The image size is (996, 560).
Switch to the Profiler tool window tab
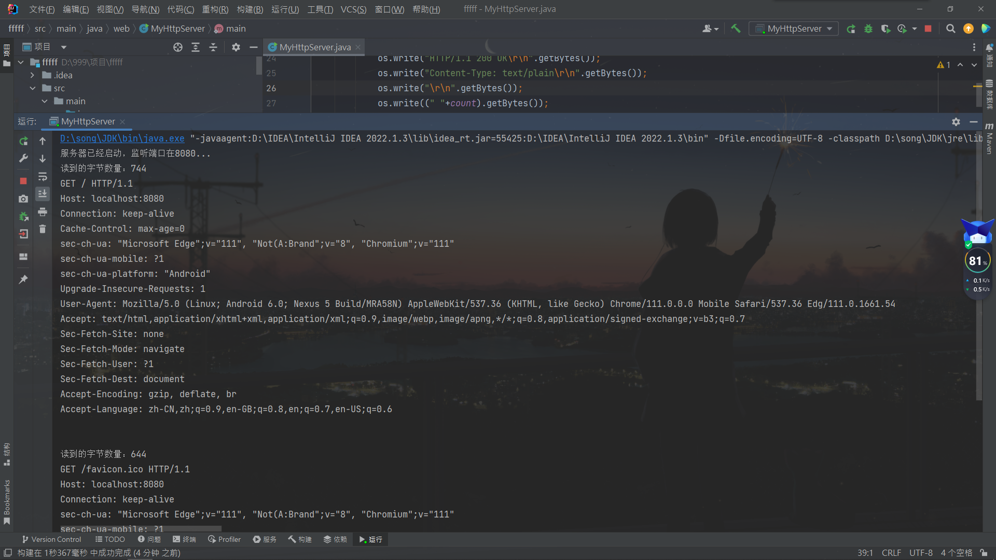[x=224, y=539]
